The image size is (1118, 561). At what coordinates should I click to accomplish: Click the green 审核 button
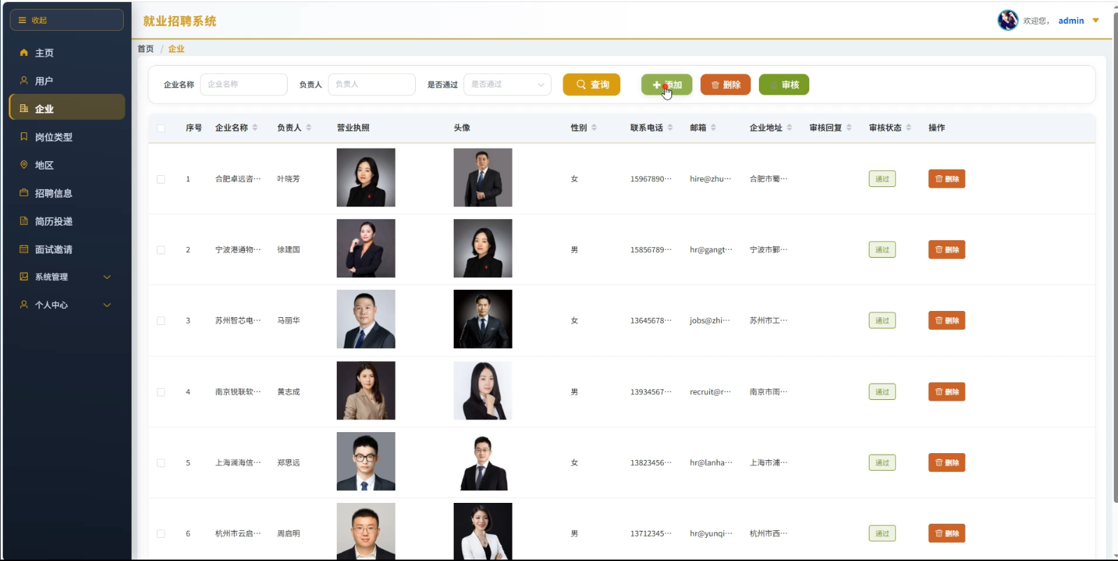[x=784, y=85]
